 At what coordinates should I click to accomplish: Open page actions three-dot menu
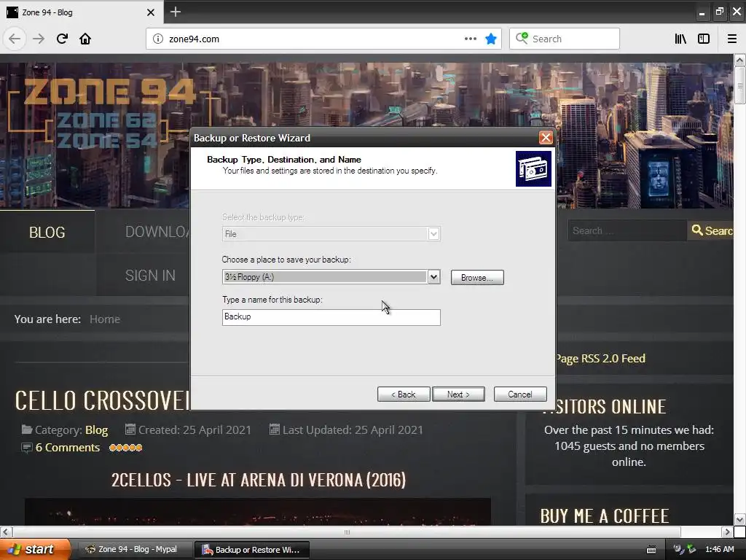470,39
